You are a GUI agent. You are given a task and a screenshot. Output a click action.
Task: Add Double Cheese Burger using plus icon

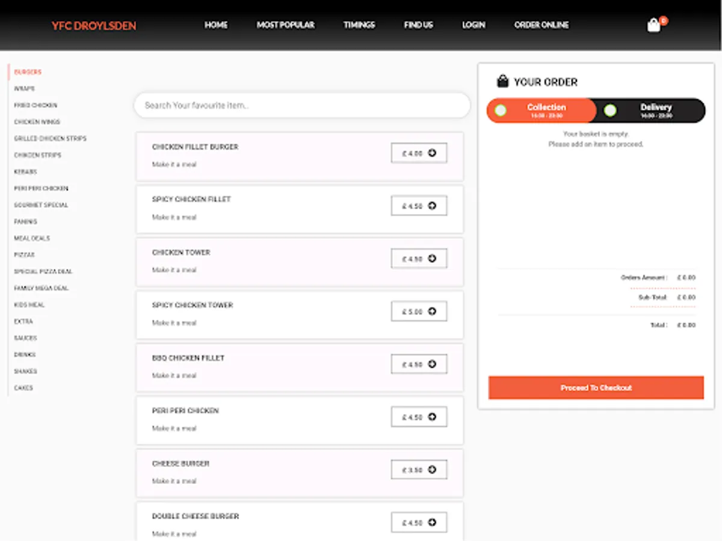coord(431,522)
